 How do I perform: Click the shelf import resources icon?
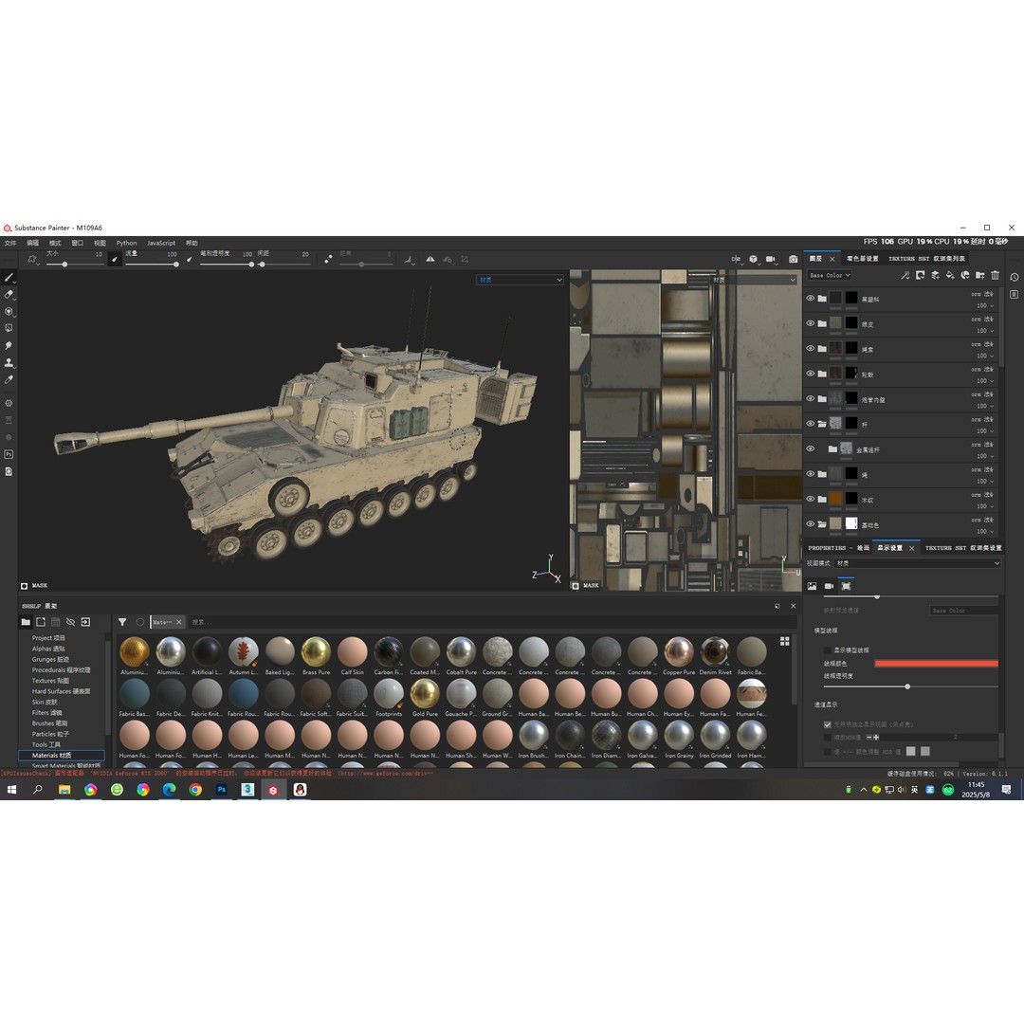pos(85,622)
